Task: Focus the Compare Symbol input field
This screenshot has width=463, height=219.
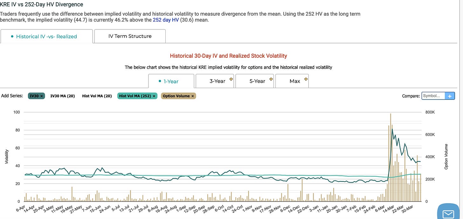Action: point(433,96)
